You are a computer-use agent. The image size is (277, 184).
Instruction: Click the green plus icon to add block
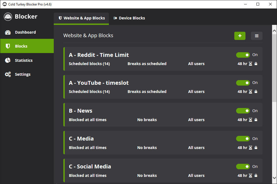pyautogui.click(x=240, y=36)
